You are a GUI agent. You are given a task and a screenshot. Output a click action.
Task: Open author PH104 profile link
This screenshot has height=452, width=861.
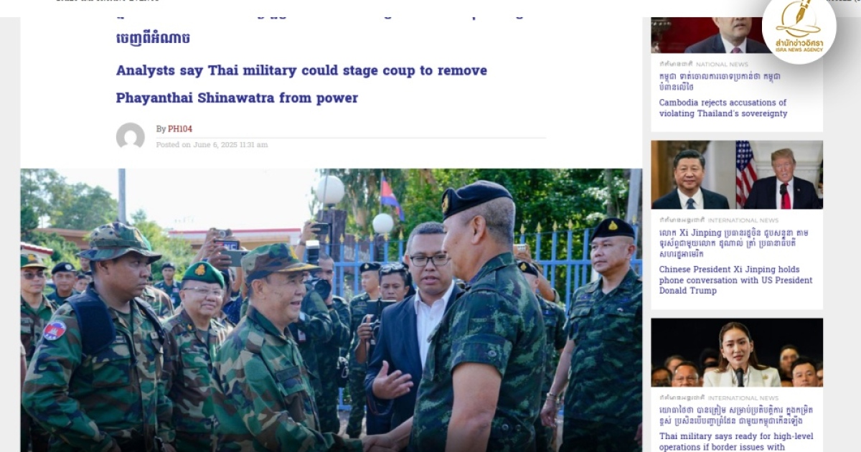[180, 129]
